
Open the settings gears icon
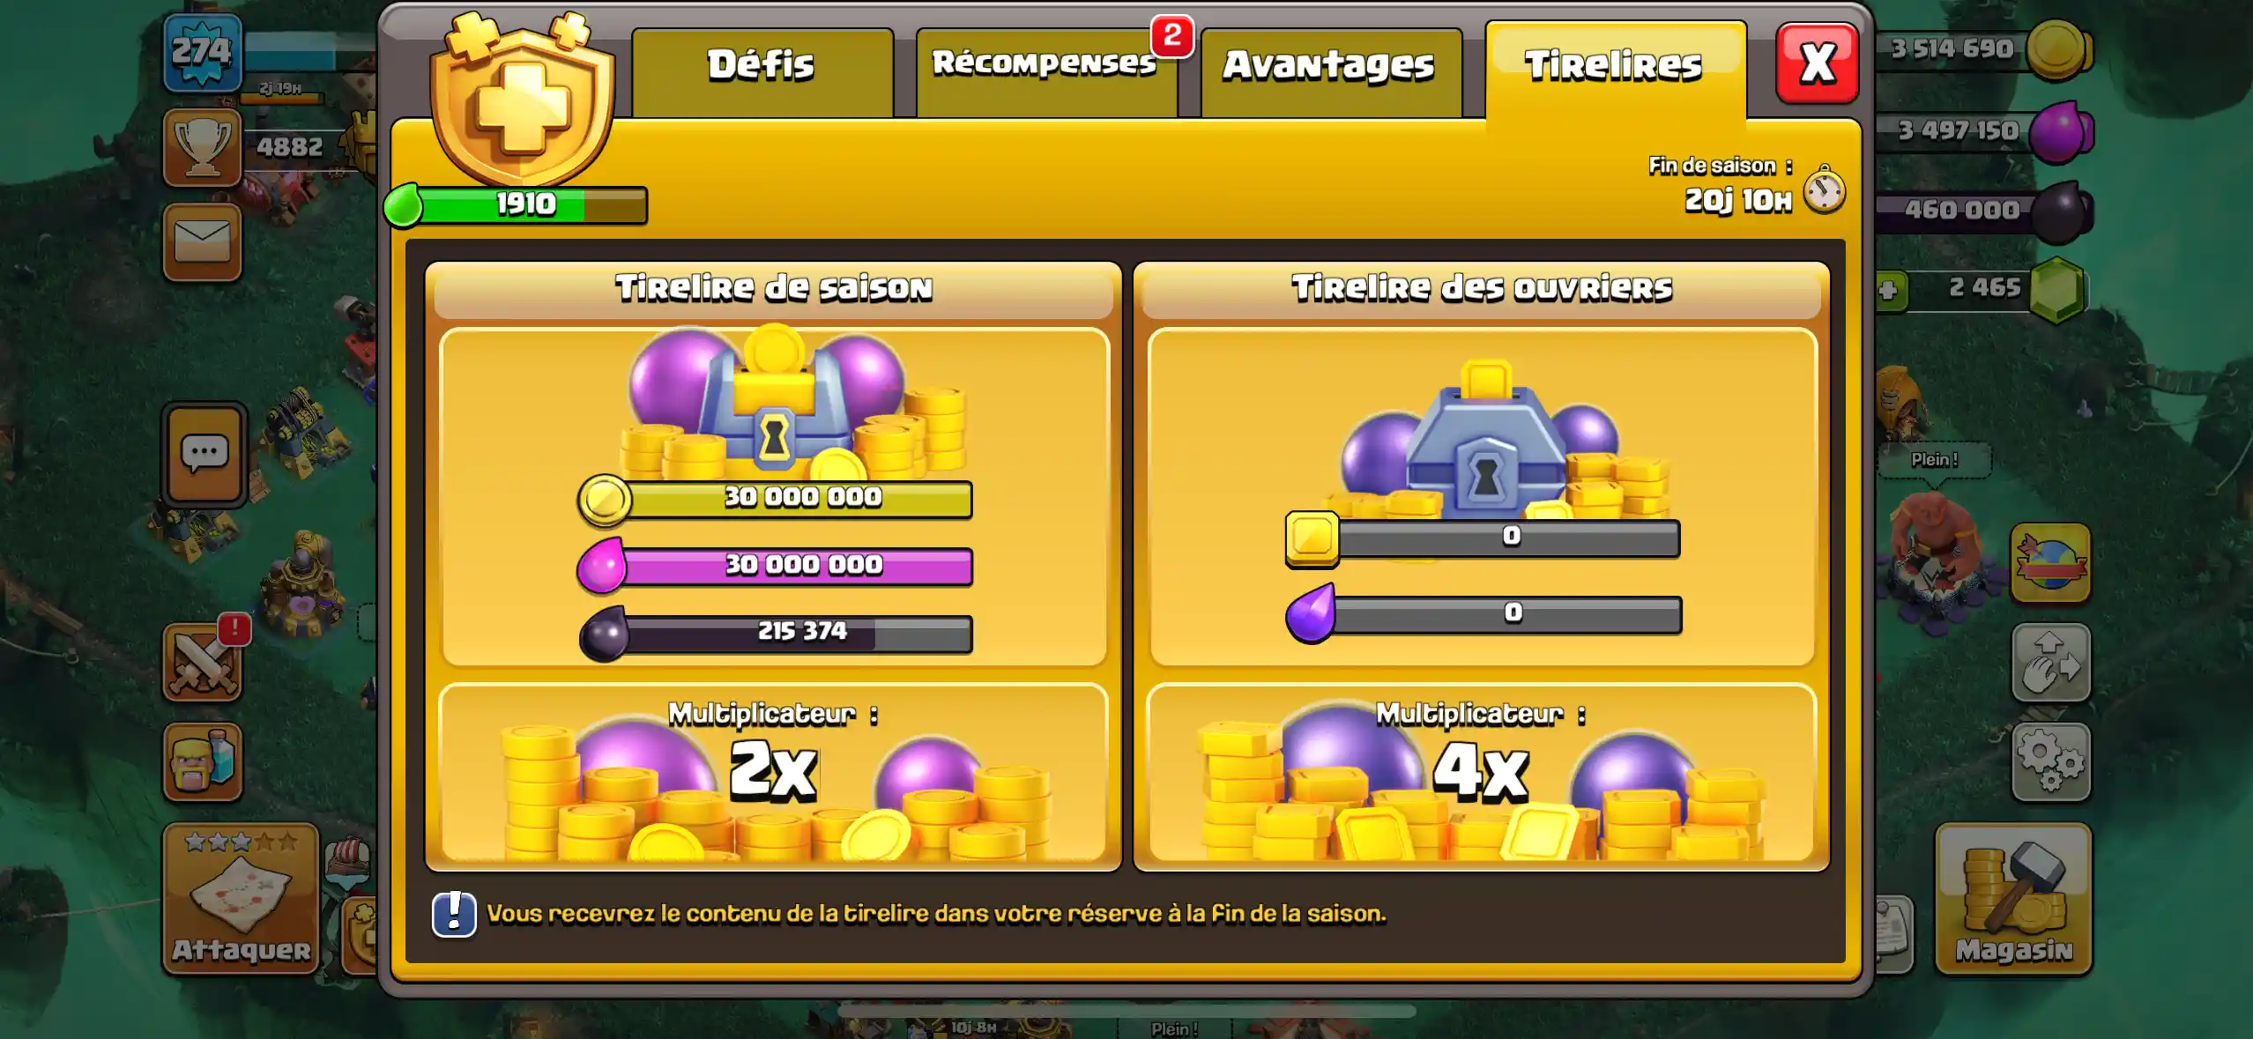click(2051, 762)
